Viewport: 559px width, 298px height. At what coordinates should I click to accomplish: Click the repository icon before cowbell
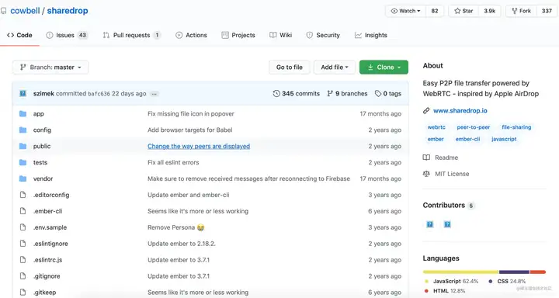[x=4, y=11]
